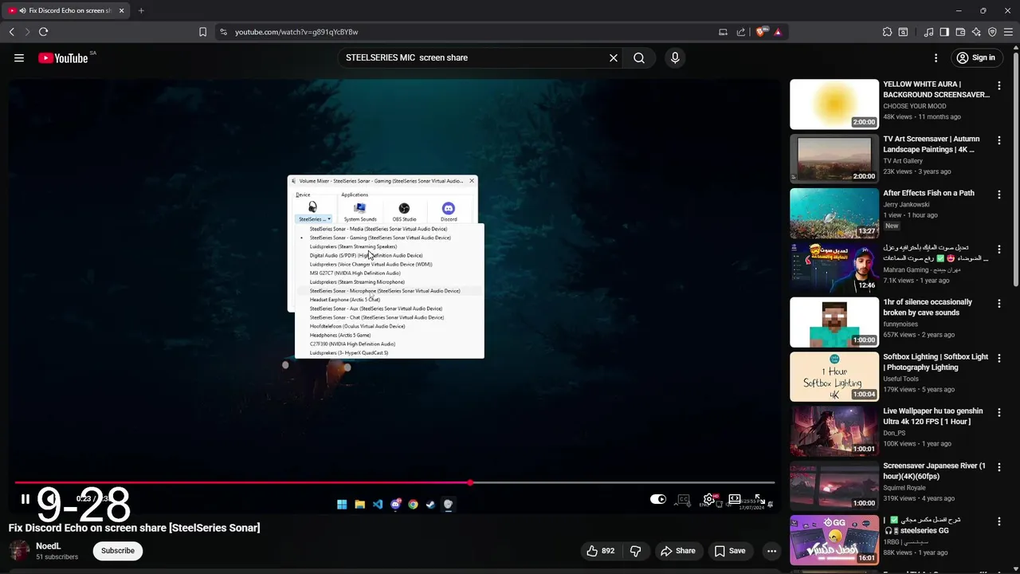
Task: Reload the current page
Action: pos(43,32)
